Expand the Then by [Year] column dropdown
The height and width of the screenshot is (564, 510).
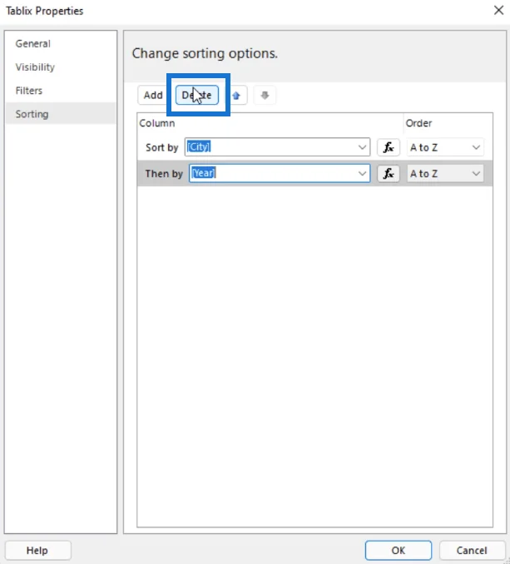click(x=362, y=173)
